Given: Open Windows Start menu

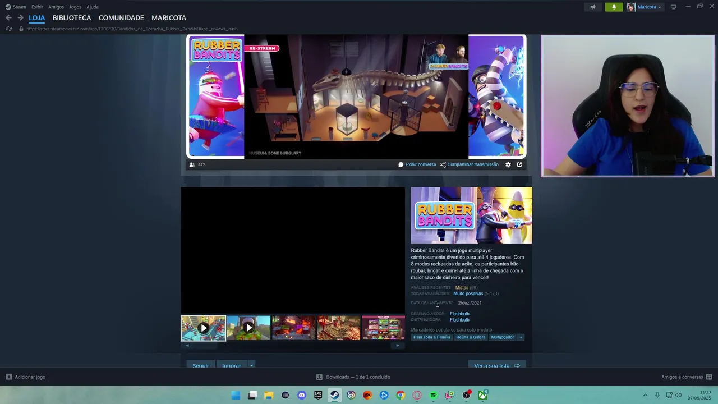Looking at the screenshot, I should coord(236,395).
